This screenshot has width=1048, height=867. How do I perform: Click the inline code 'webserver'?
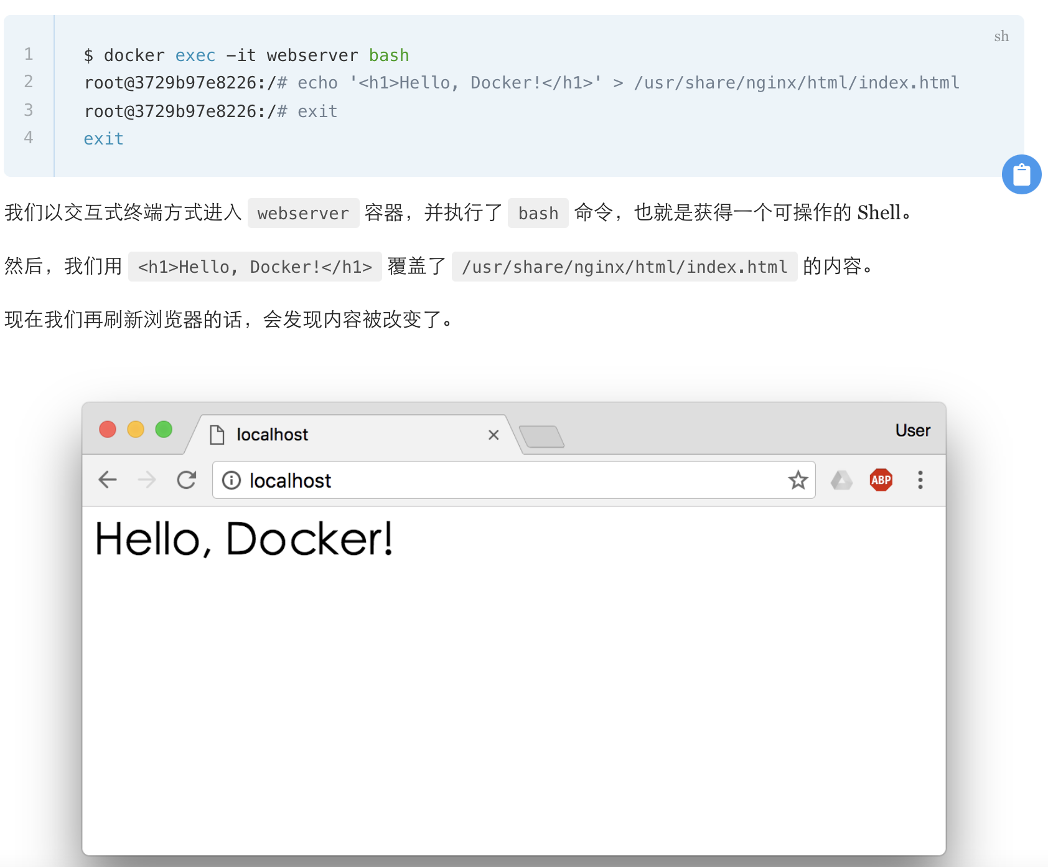(304, 213)
